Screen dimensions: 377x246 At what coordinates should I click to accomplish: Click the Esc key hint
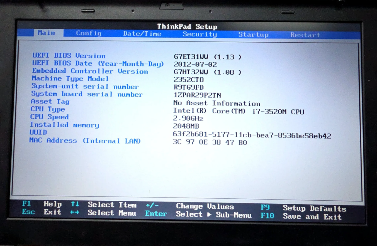(x=28, y=212)
